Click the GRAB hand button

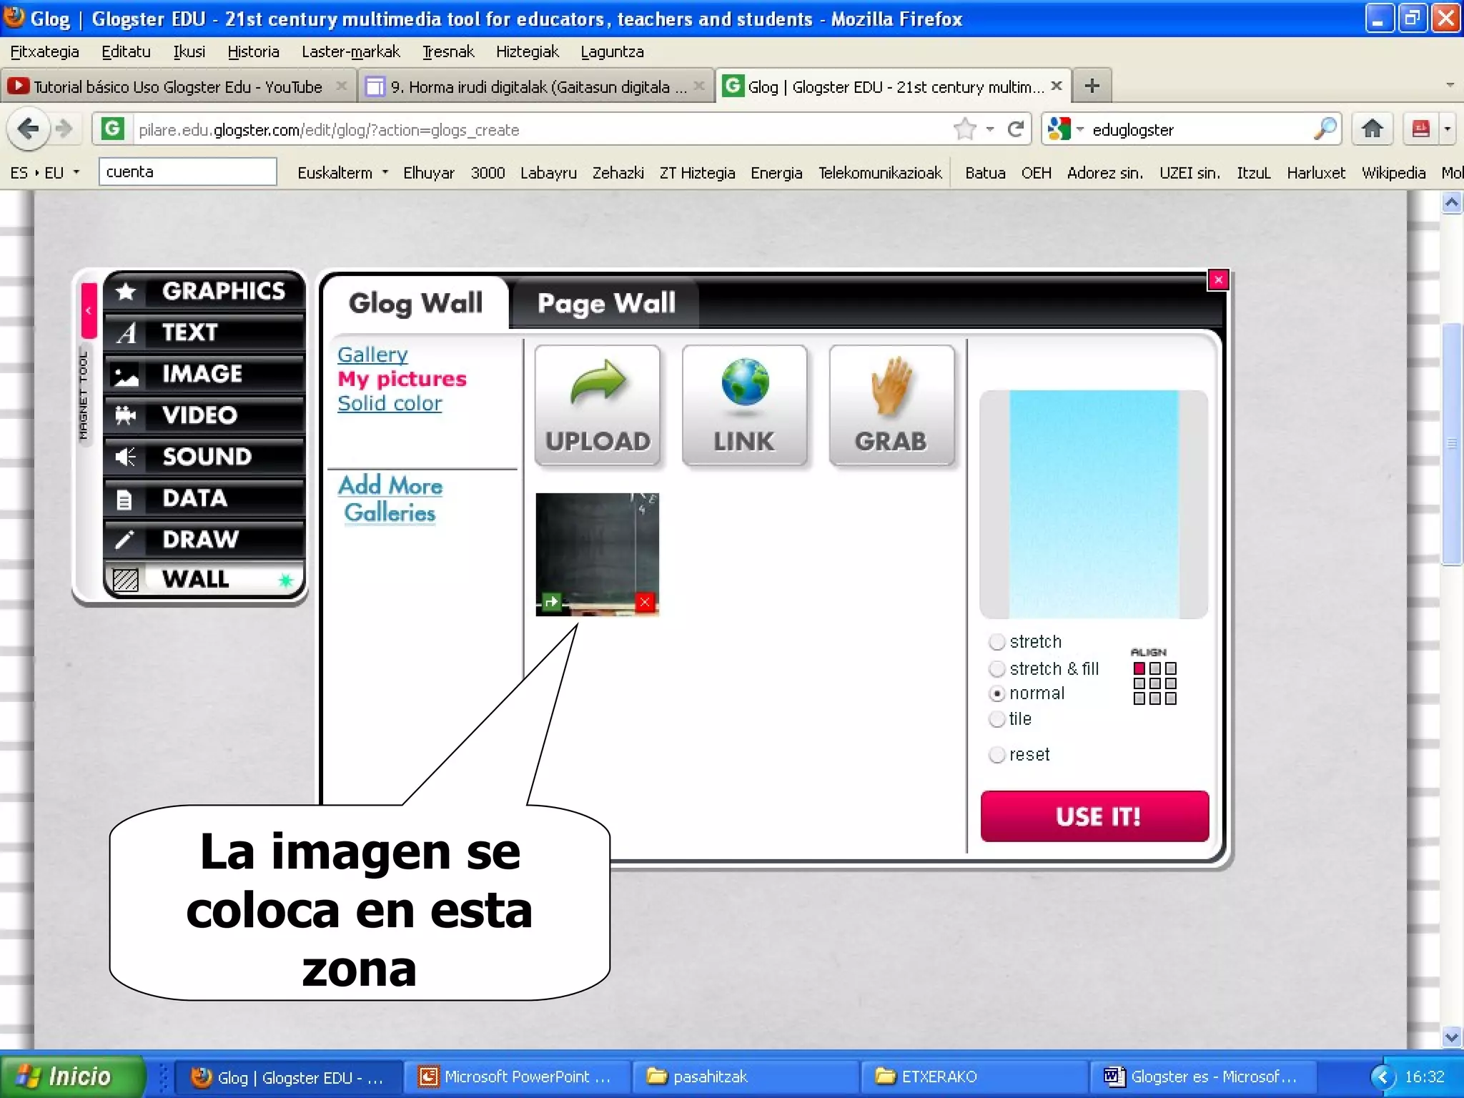tap(891, 405)
